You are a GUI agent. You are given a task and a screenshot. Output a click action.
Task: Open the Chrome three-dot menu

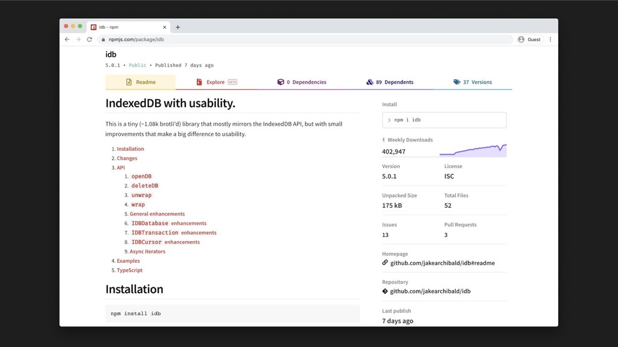coord(550,39)
